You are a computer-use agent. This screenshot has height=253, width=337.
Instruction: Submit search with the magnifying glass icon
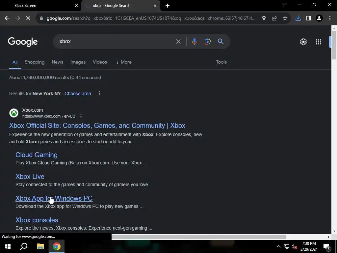(x=221, y=42)
